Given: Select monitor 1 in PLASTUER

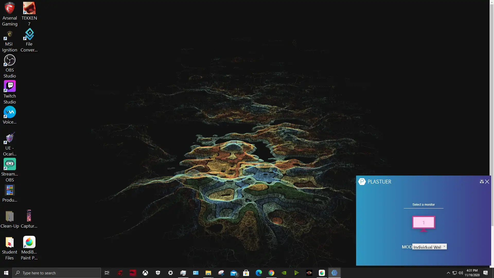Looking at the screenshot, I should point(424,222).
